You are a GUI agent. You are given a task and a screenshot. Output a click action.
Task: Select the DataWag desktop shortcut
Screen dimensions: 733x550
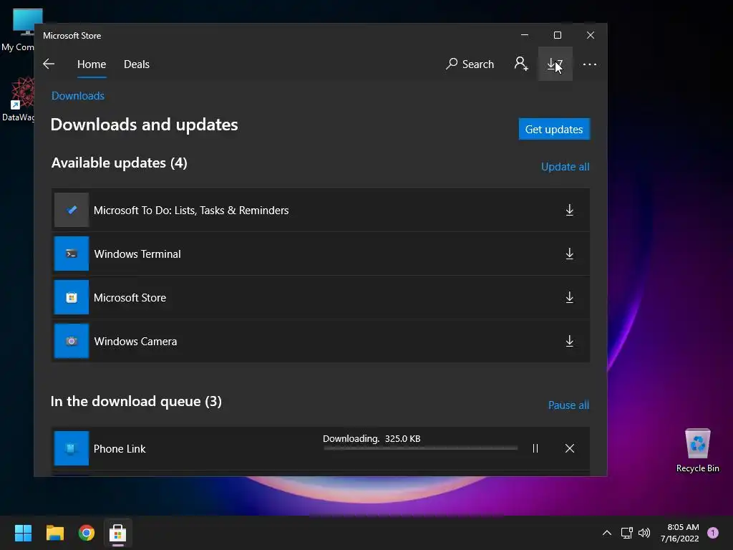point(18,100)
